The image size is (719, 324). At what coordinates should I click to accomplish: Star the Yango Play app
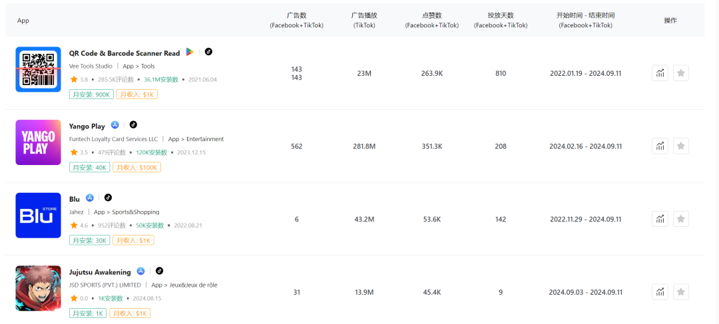tap(681, 146)
